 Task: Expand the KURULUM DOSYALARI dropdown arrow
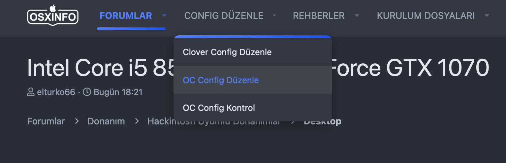(487, 16)
